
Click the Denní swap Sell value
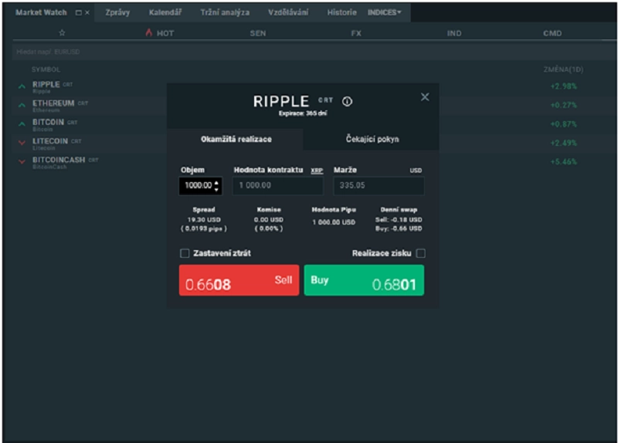[x=399, y=220]
